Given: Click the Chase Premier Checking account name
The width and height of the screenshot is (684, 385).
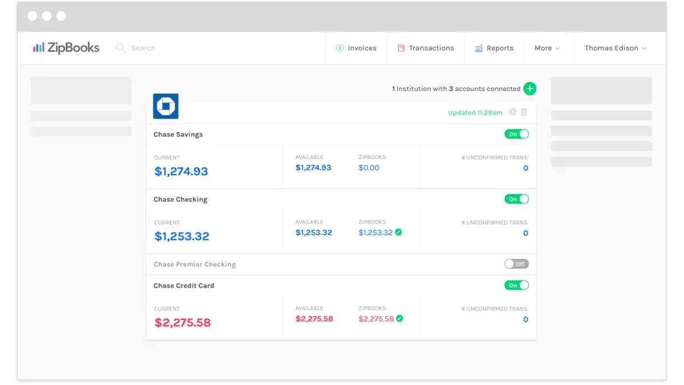Looking at the screenshot, I should pyautogui.click(x=194, y=265).
